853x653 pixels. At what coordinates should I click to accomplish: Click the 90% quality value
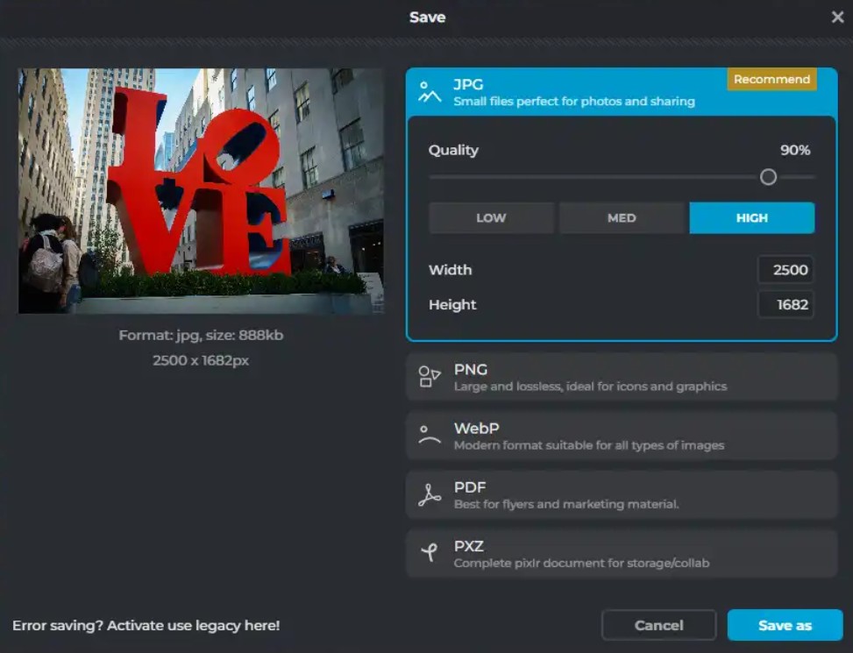[x=795, y=150]
